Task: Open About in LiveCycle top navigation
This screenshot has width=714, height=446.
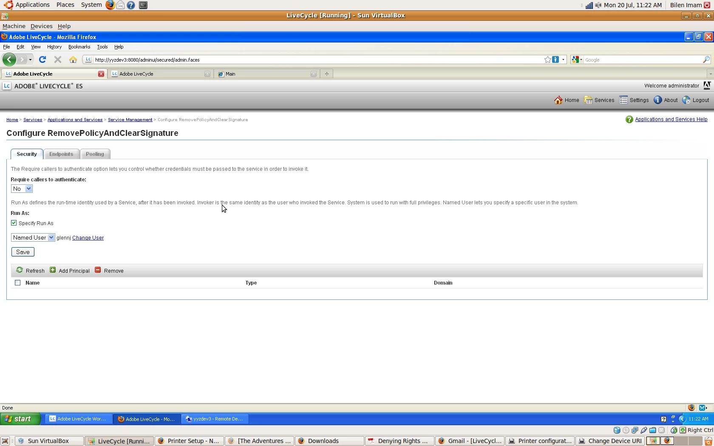Action: click(x=666, y=100)
